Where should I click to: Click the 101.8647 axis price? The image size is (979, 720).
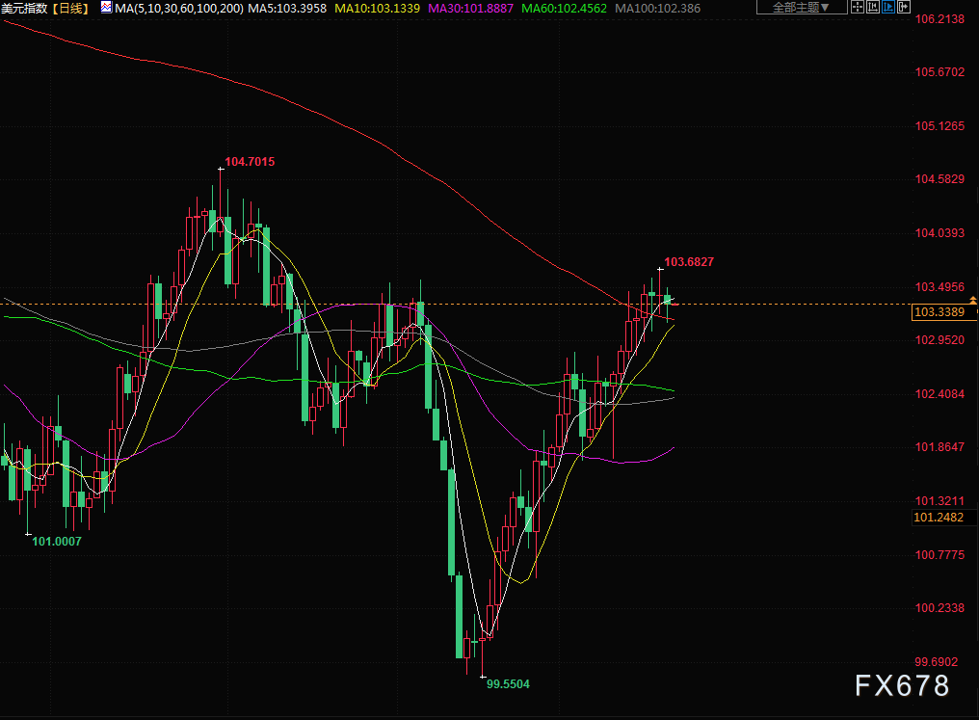[939, 446]
